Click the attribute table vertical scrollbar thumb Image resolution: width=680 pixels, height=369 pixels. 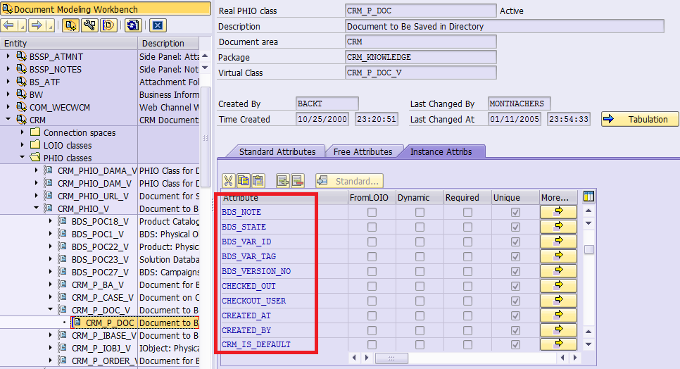click(589, 249)
